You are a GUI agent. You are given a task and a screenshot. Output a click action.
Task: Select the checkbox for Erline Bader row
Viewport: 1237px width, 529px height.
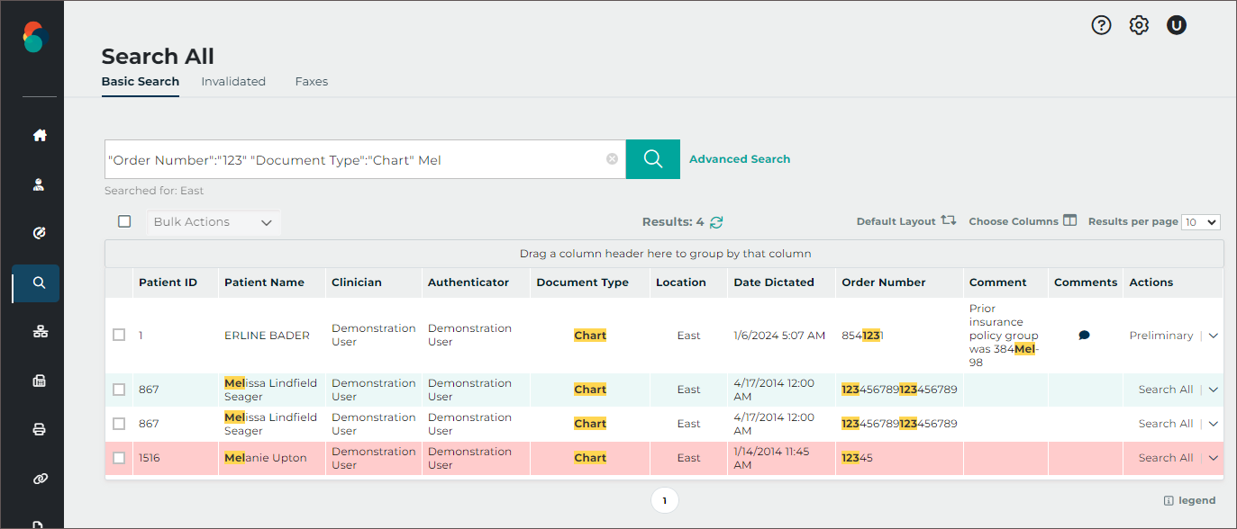click(119, 336)
